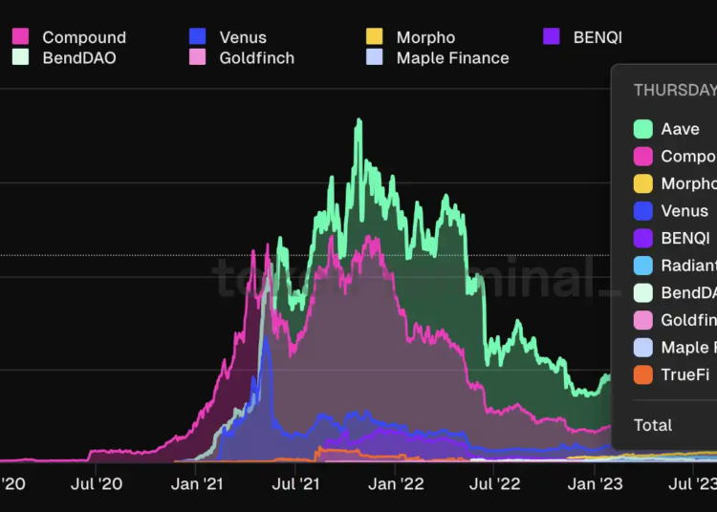Image resolution: width=717 pixels, height=512 pixels.
Task: Click the purple BENQI swatch in top legend
Action: (x=552, y=37)
